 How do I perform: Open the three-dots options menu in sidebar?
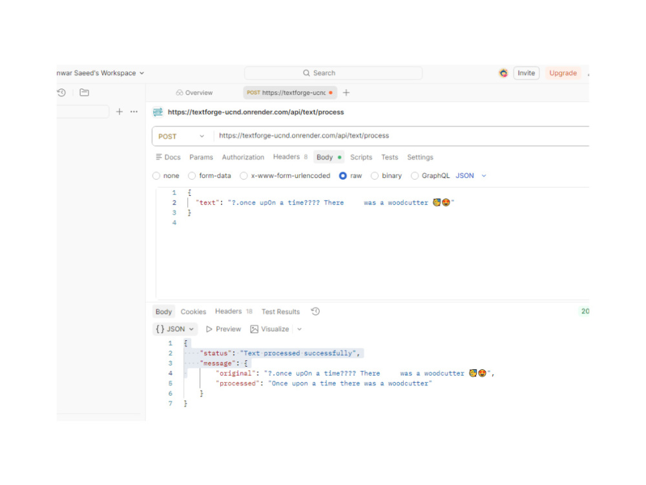pyautogui.click(x=134, y=112)
